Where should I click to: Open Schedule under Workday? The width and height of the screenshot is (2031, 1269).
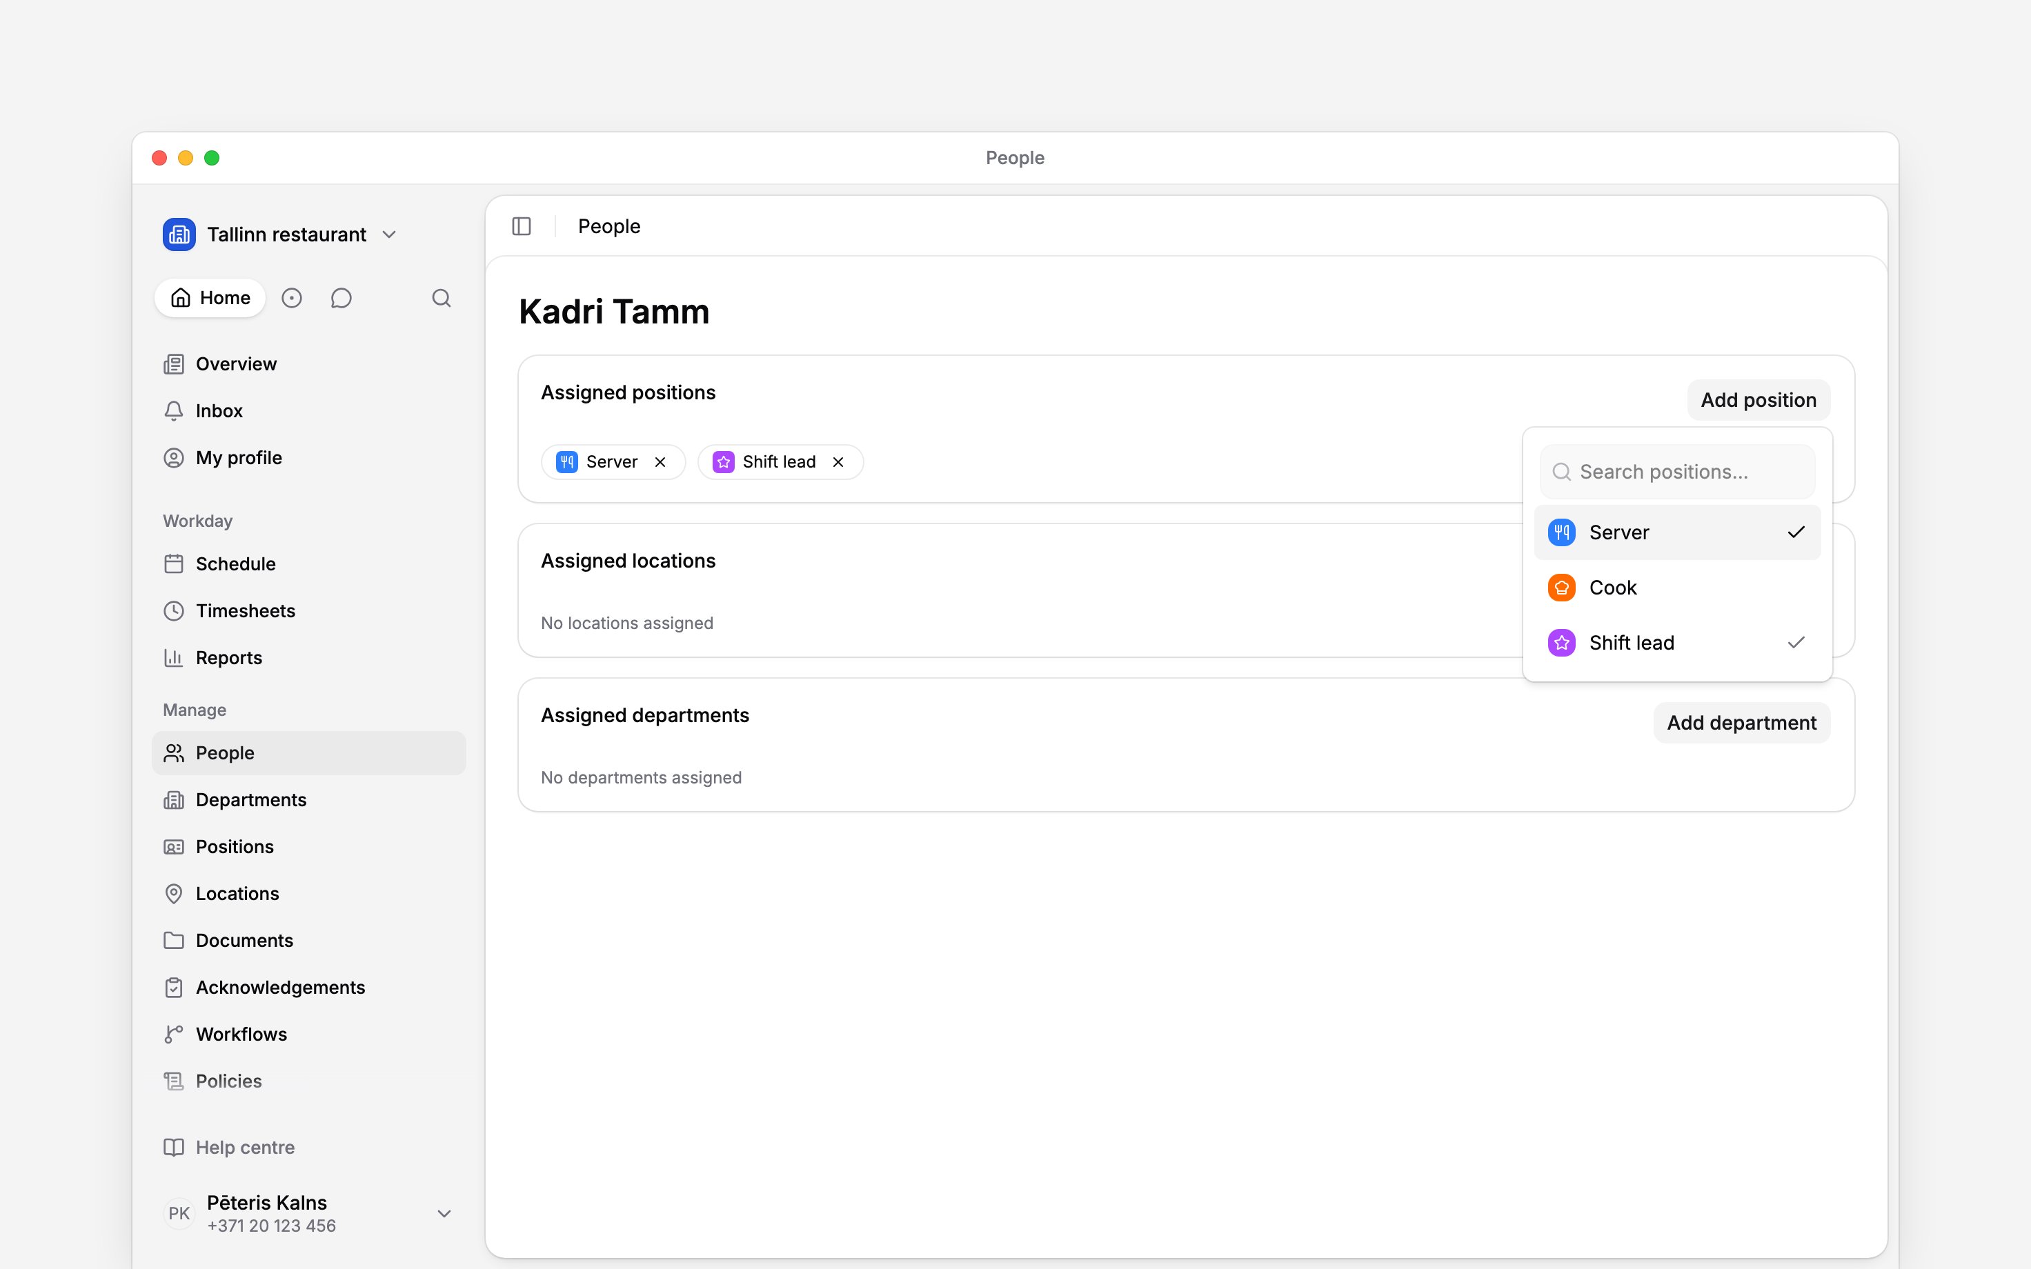[x=308, y=564]
